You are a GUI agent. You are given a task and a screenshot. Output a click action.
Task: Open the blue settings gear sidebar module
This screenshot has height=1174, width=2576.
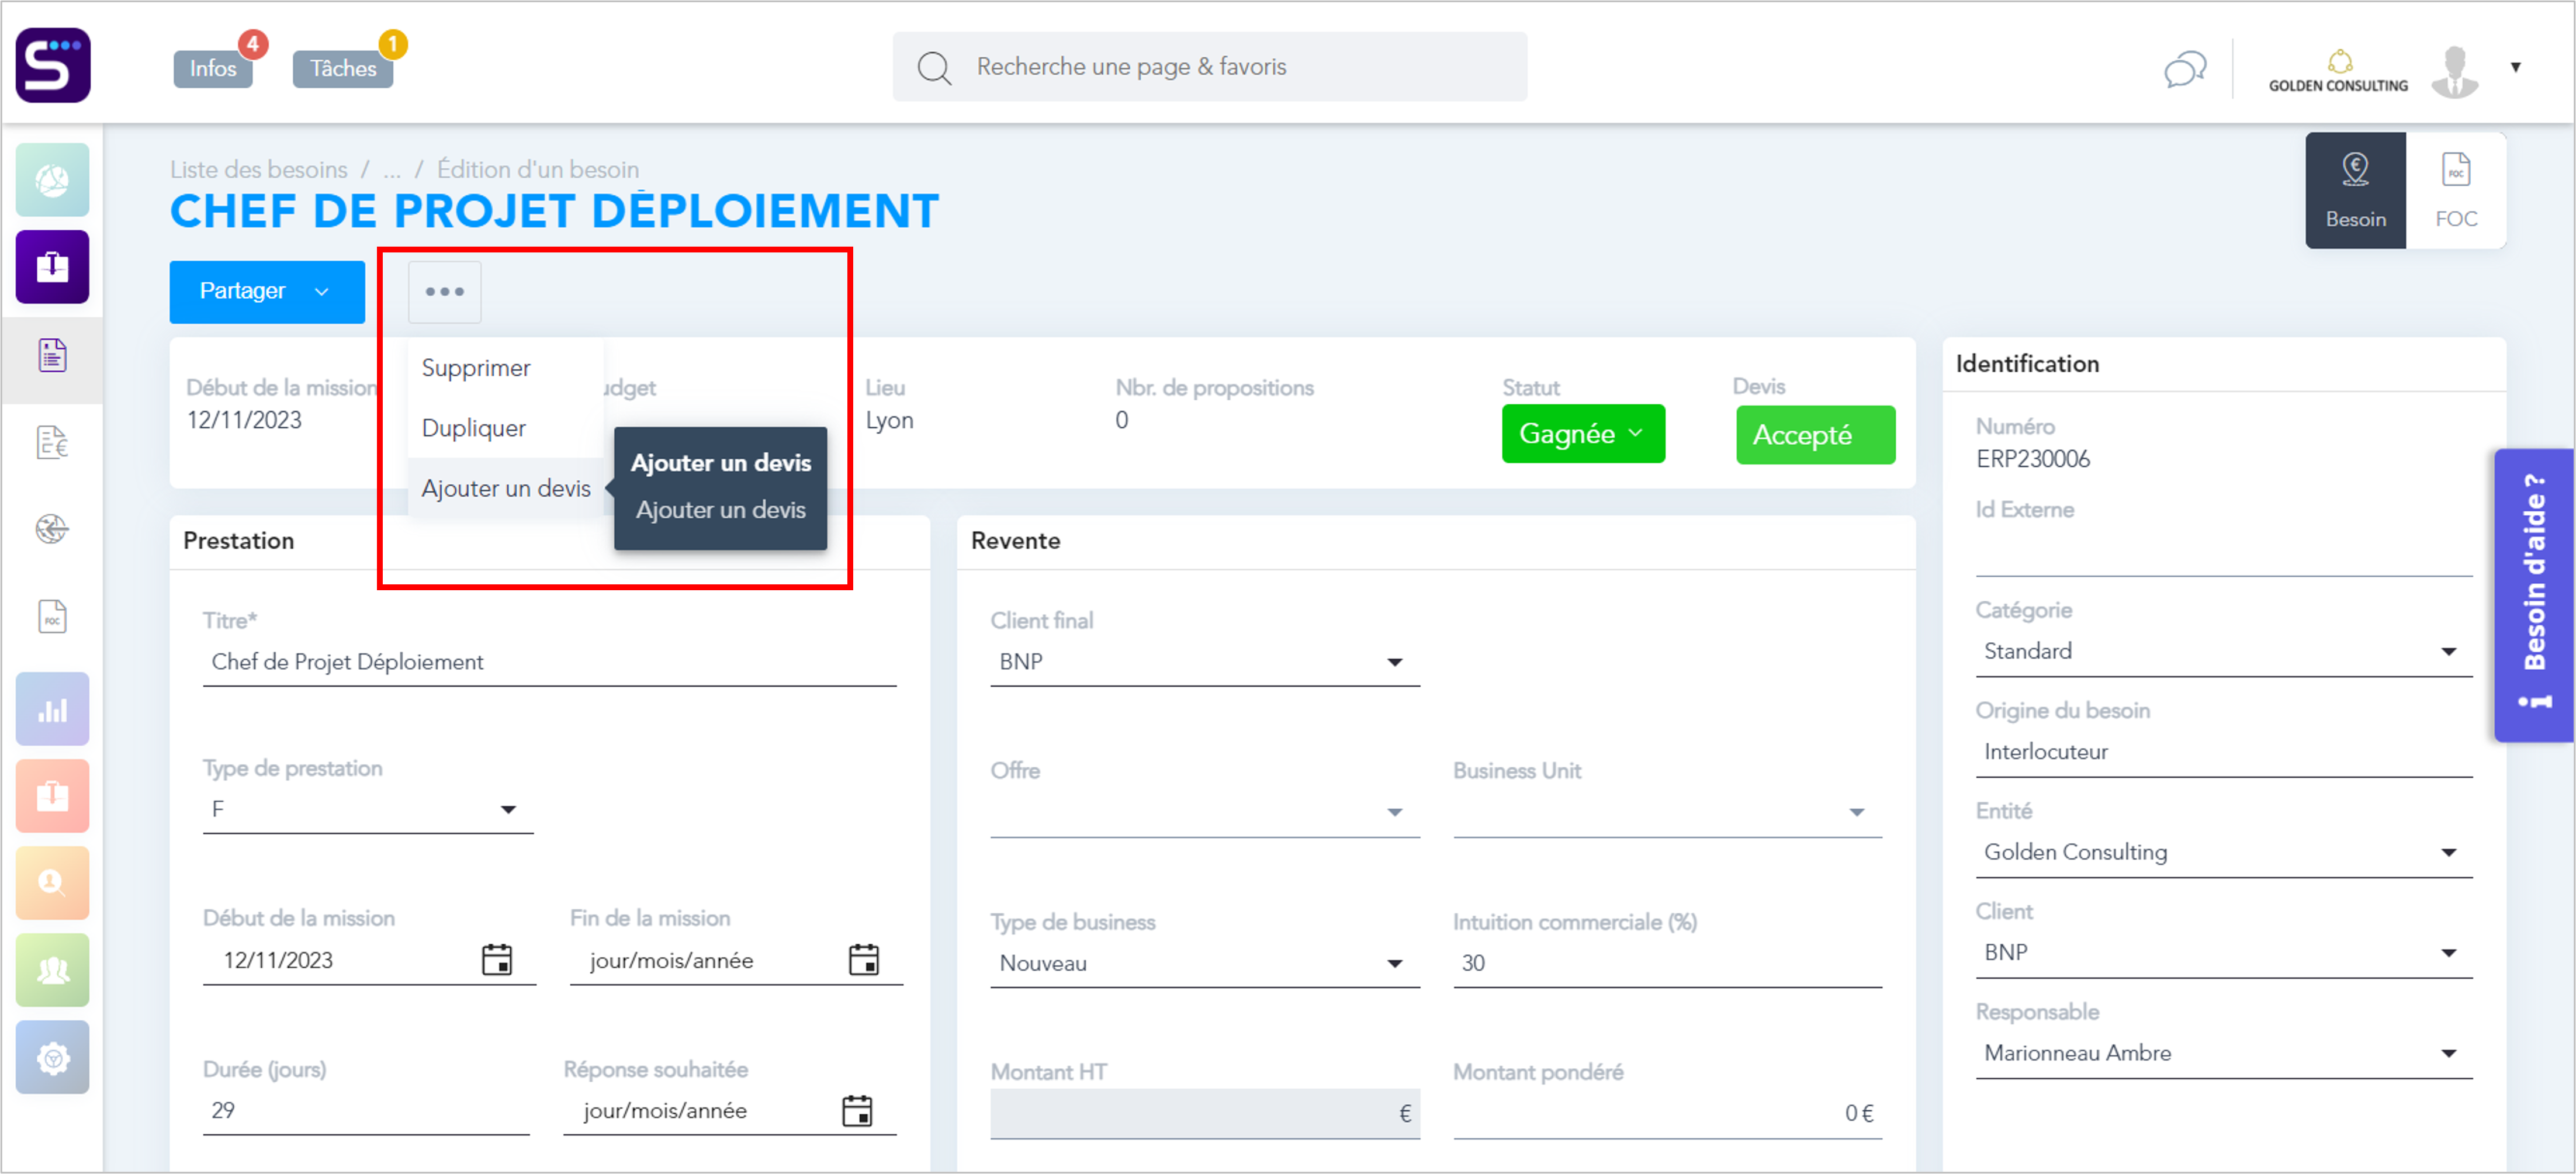pyautogui.click(x=52, y=1057)
